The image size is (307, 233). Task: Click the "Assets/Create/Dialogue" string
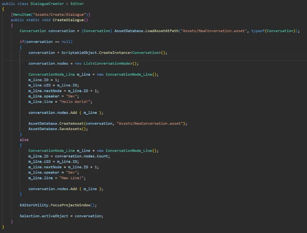point(60,14)
